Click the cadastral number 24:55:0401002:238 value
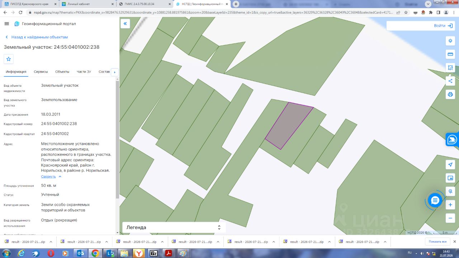 [59, 124]
